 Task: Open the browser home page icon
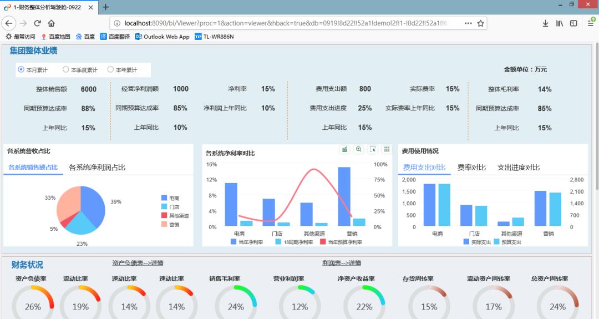pos(51,23)
